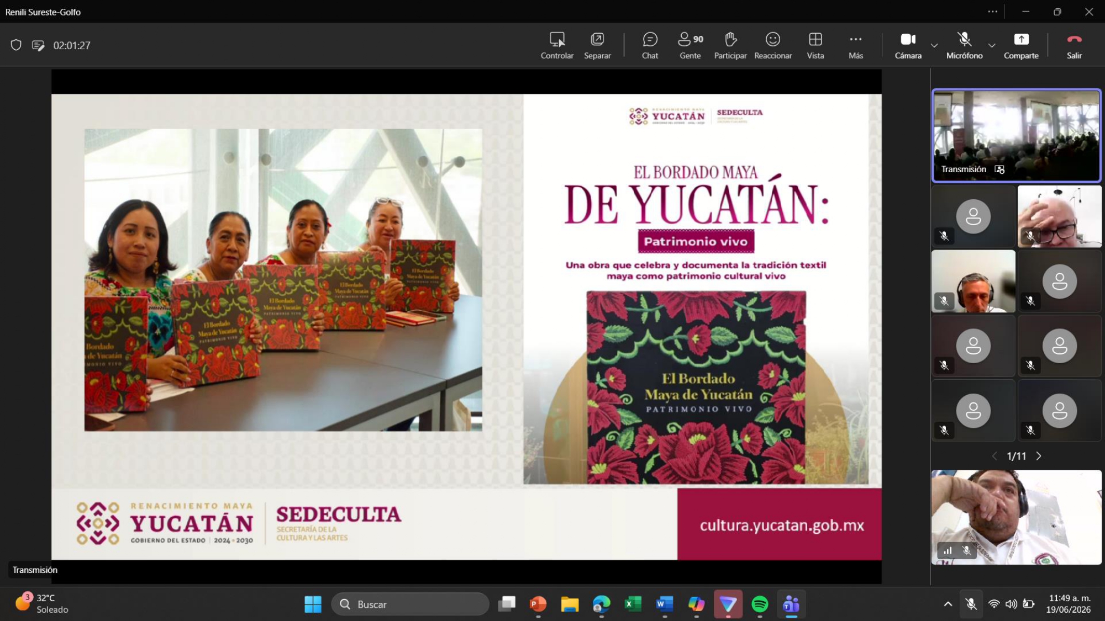Leave the meeting with Salir
Screen dimensions: 1105x621
coord(1075,45)
